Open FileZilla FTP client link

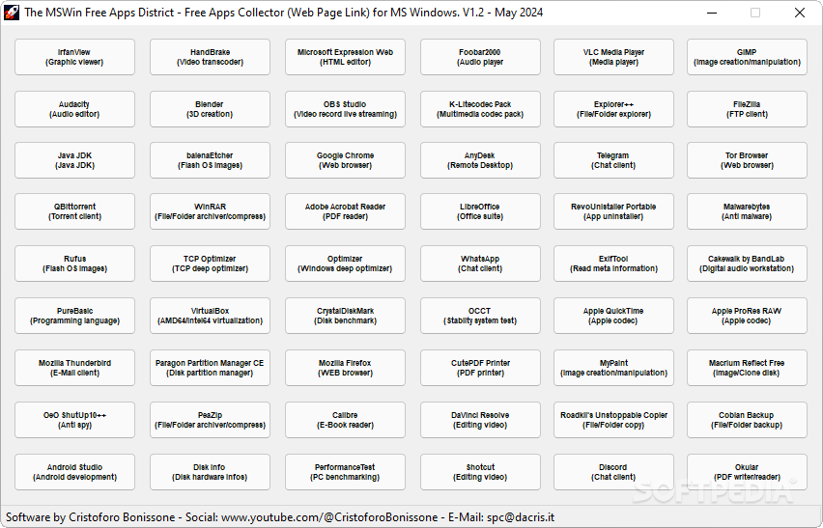coord(747,109)
